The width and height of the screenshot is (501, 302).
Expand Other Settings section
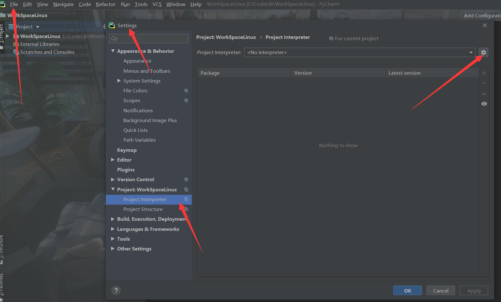point(113,249)
